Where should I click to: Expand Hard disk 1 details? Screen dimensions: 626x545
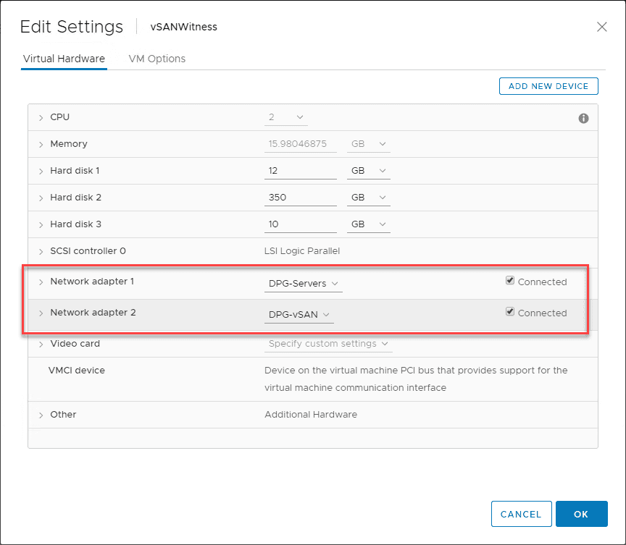click(41, 171)
